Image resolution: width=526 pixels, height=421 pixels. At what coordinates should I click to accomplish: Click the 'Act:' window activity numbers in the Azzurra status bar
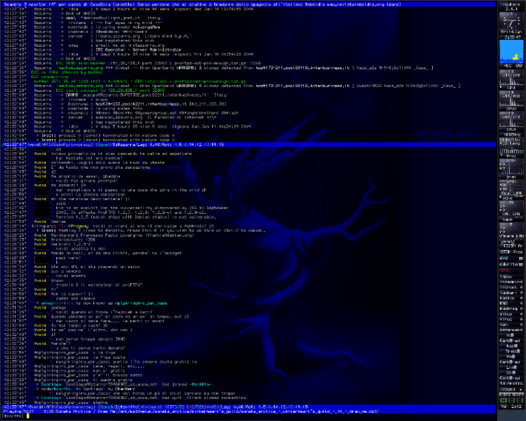(201, 145)
